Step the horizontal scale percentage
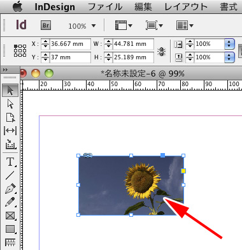242x250 pixels. pyautogui.click(x=190, y=44)
